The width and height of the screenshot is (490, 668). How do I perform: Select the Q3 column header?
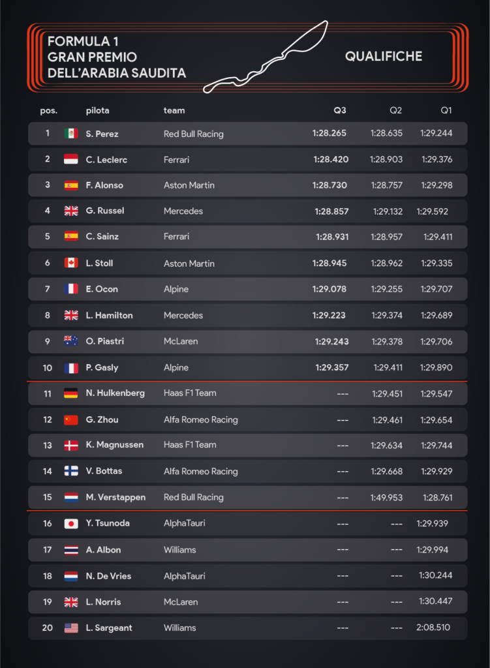[x=339, y=110]
